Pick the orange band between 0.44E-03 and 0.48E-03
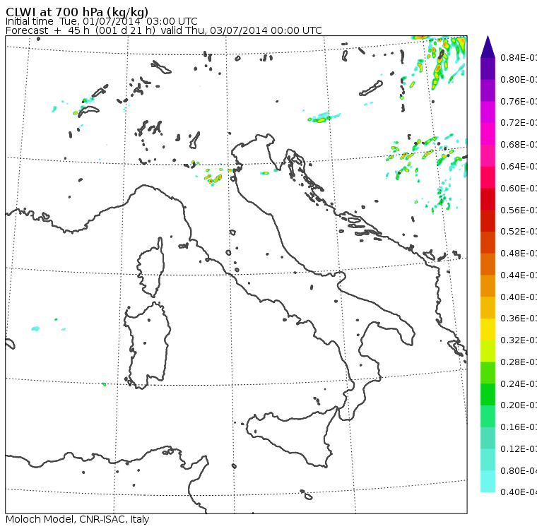537x529 pixels. (488, 264)
